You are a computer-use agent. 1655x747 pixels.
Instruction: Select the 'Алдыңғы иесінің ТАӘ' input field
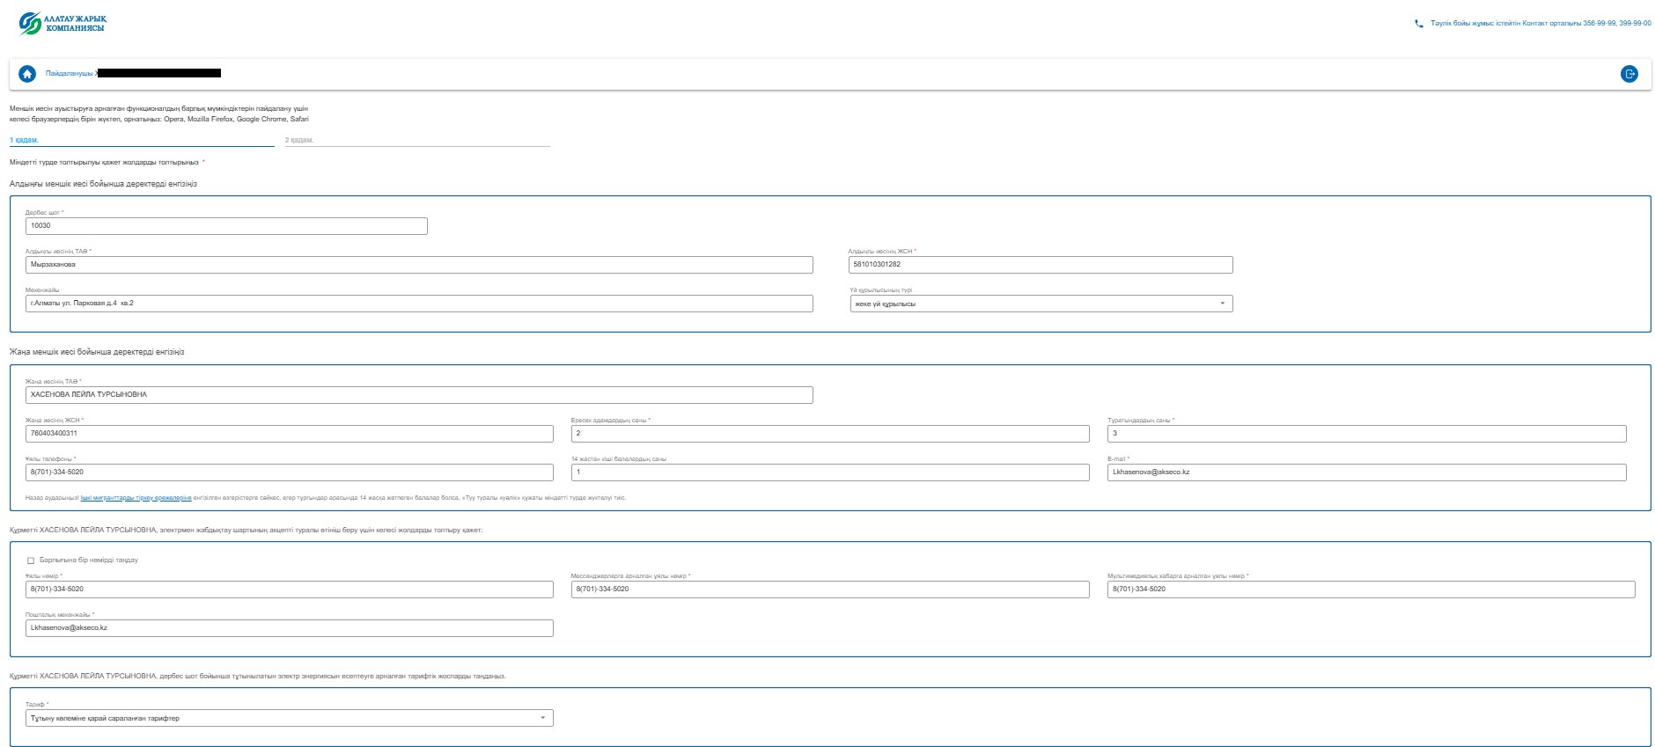point(419,265)
